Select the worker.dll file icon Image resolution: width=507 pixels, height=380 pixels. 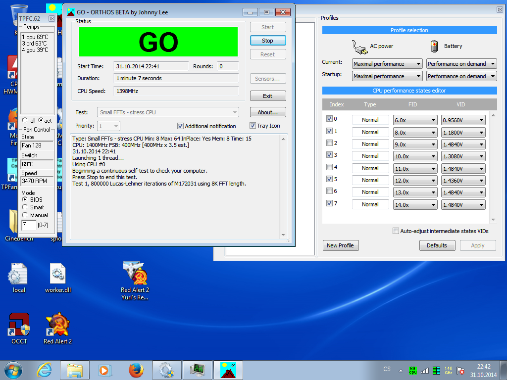58,275
